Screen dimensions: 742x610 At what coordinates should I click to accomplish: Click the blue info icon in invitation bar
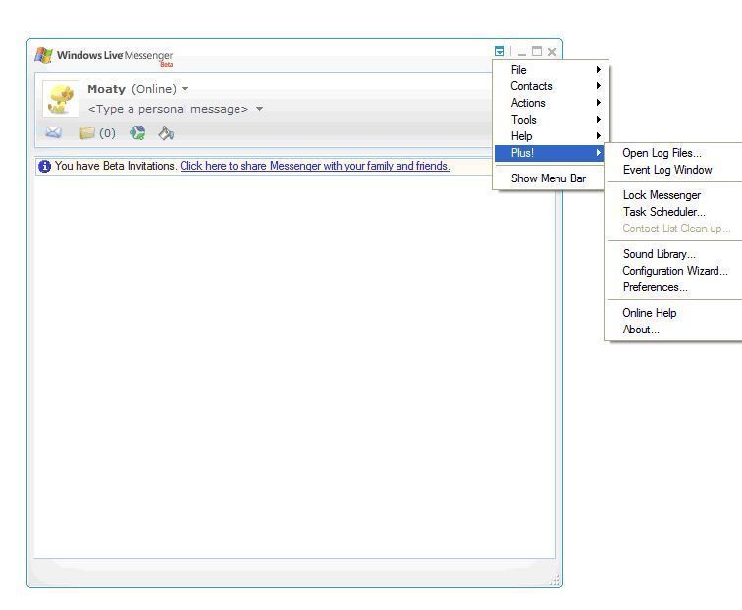44,166
